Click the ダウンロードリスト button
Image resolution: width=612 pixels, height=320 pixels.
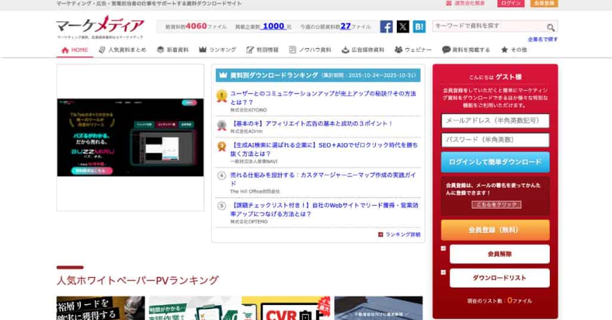click(499, 278)
